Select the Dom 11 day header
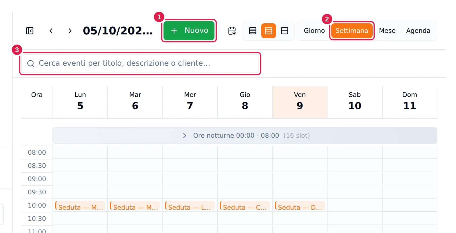Image resolution: width=456 pixels, height=233 pixels. click(410, 102)
